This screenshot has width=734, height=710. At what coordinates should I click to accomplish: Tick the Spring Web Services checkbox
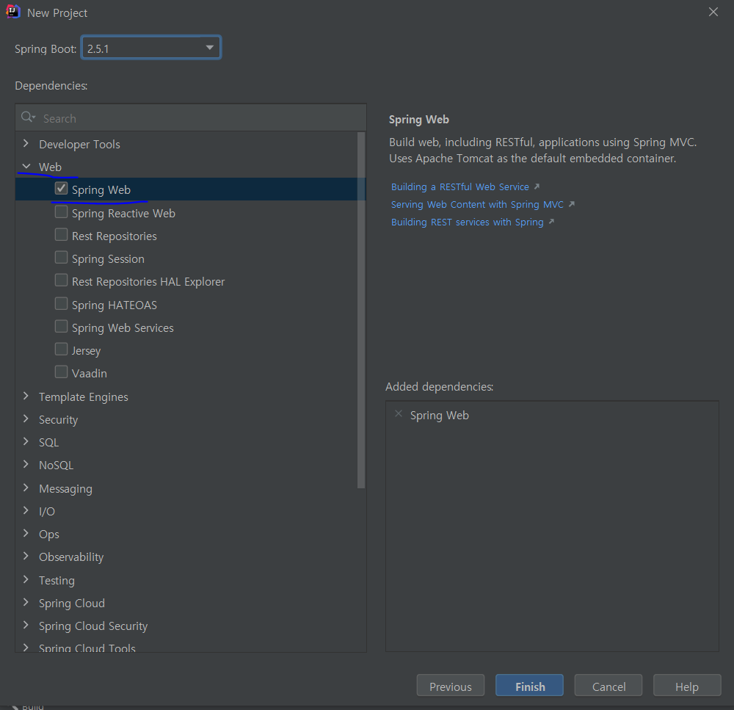(62, 327)
